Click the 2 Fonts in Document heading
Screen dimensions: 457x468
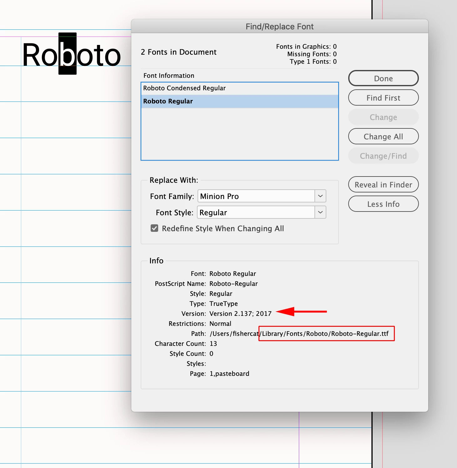point(178,52)
